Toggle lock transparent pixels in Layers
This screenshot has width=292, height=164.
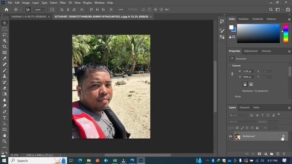[237, 128]
